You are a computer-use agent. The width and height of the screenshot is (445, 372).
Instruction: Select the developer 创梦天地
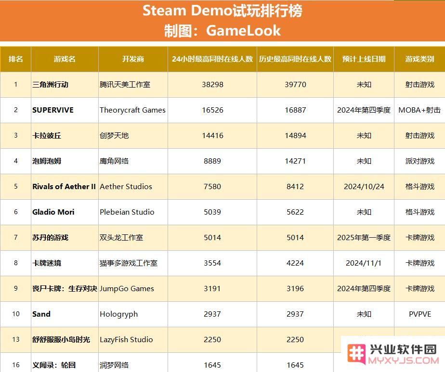pos(114,136)
